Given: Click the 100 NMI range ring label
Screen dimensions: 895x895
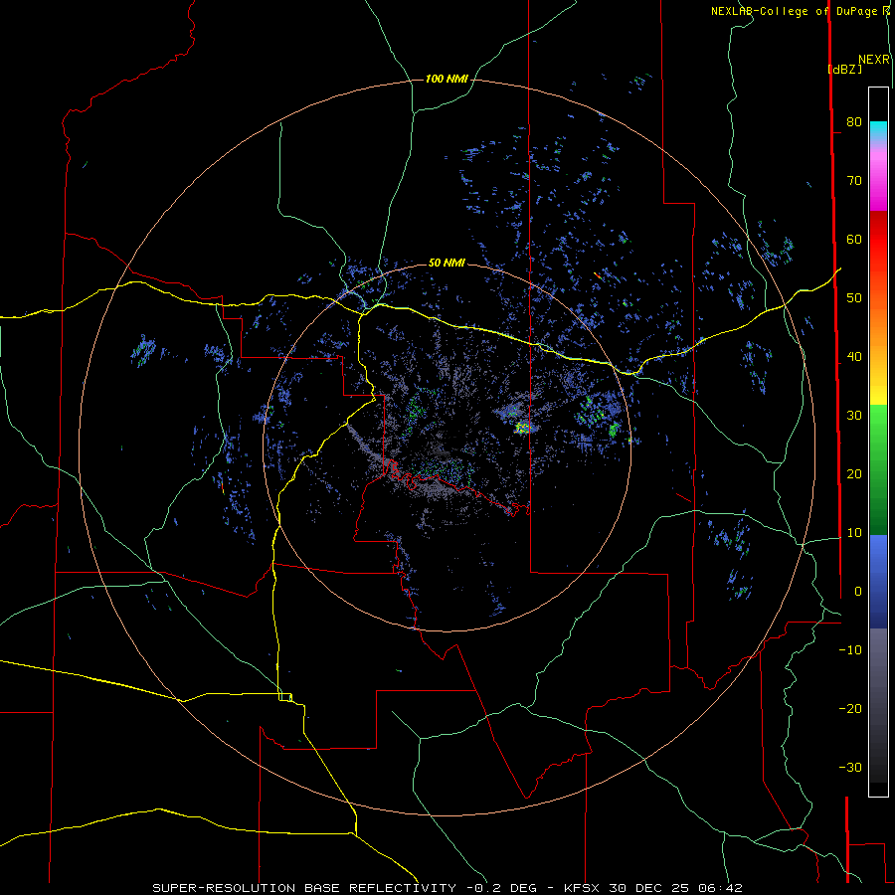Looking at the screenshot, I should (x=447, y=79).
